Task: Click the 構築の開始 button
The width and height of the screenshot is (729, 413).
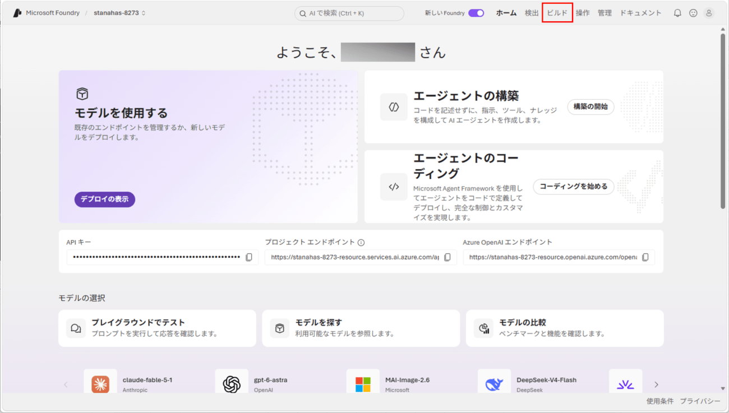Action: point(590,106)
